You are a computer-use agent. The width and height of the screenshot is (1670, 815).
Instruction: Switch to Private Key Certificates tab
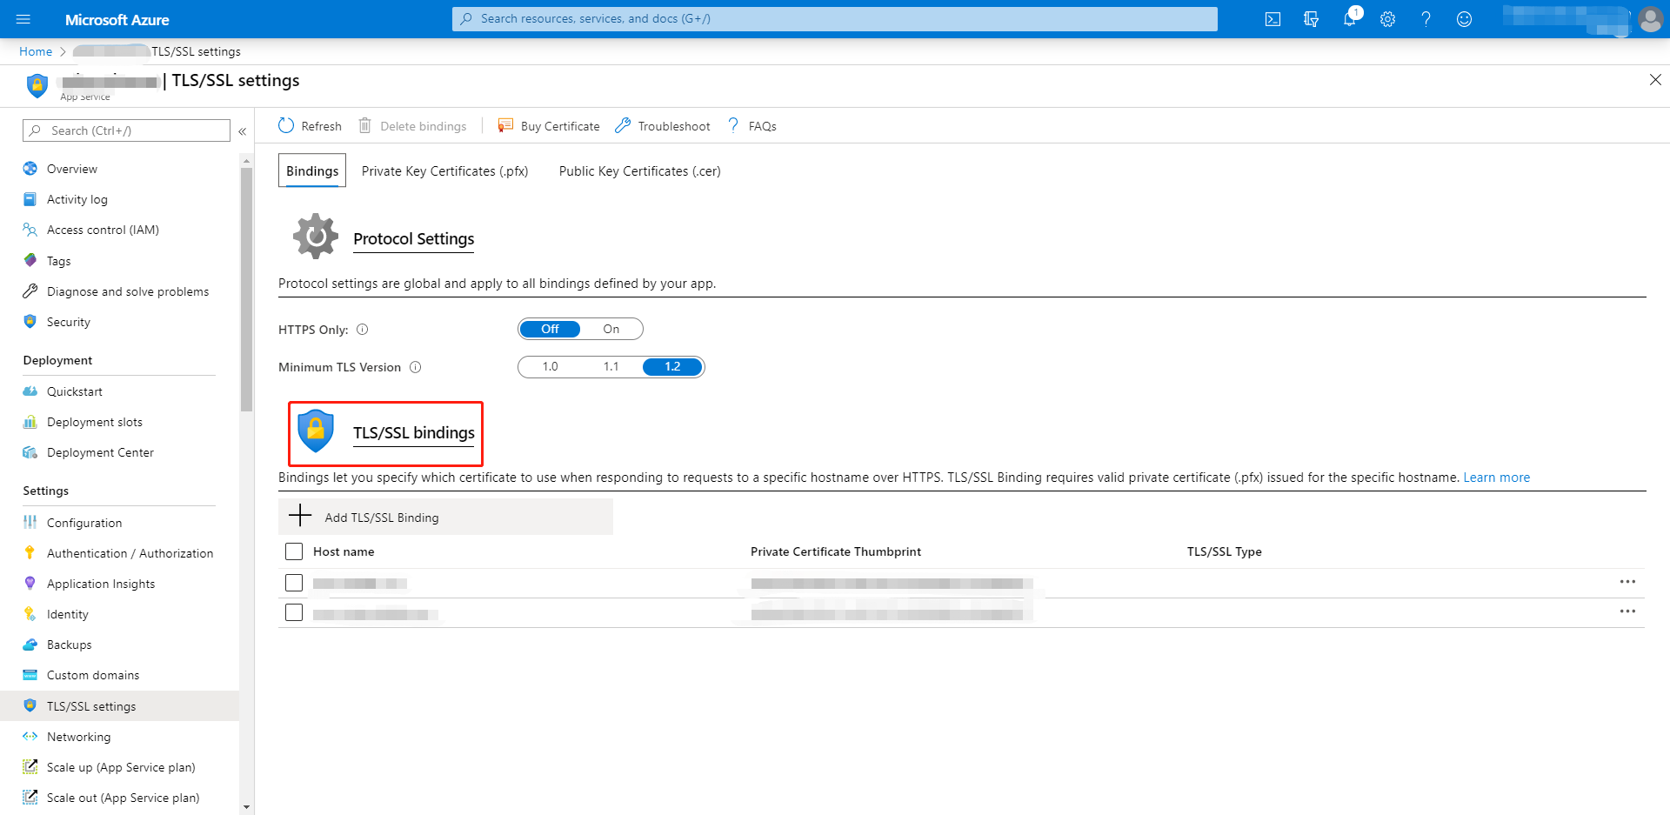click(444, 171)
